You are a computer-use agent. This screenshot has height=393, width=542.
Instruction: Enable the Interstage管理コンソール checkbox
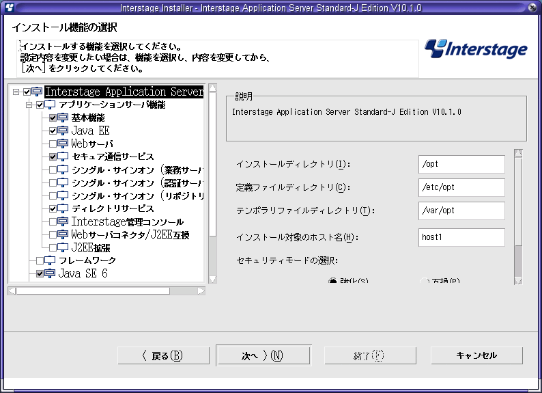[53, 221]
